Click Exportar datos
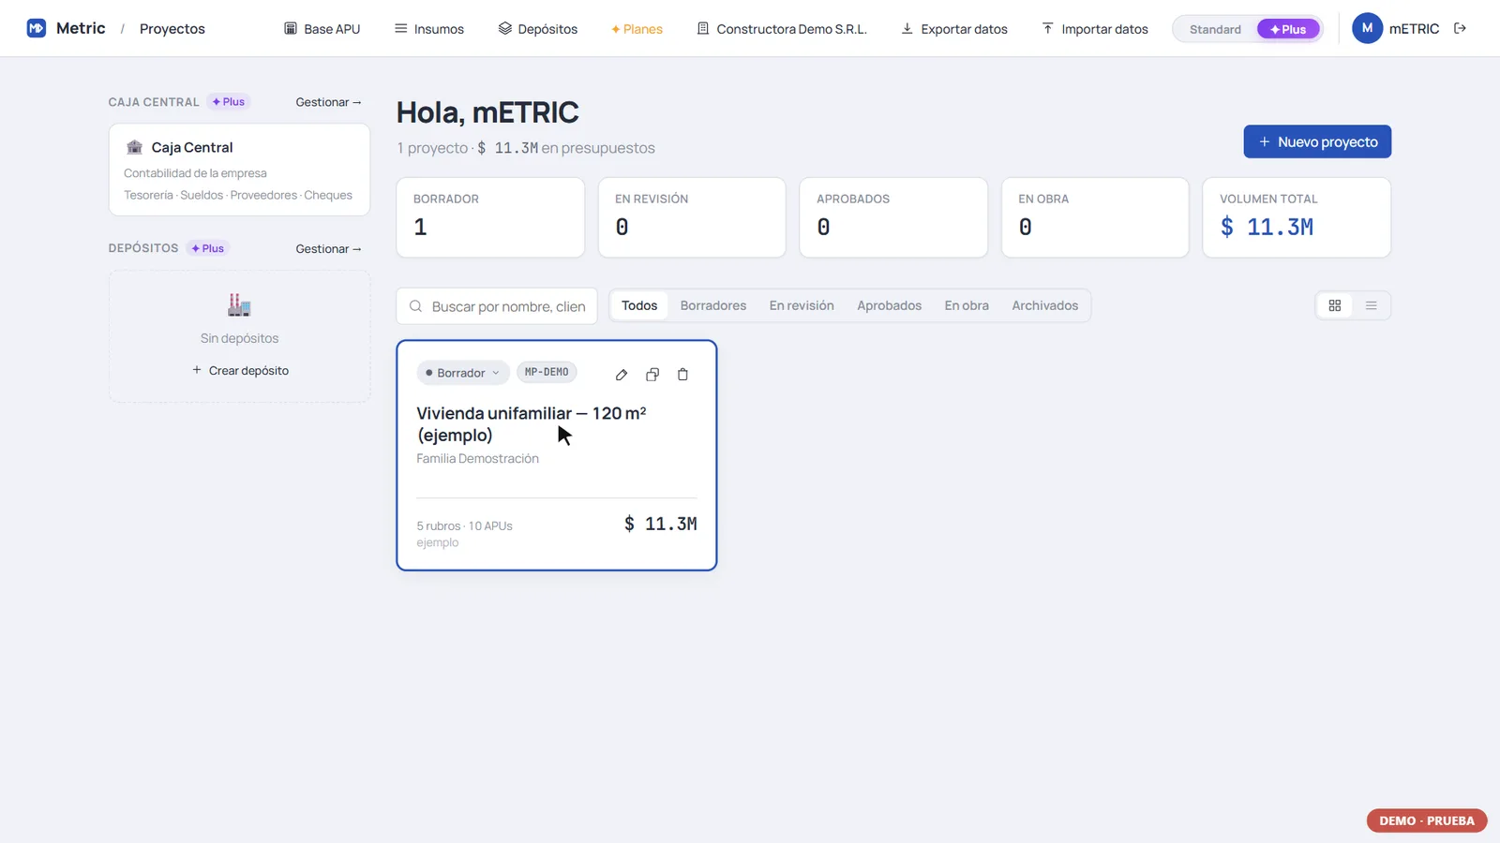Image resolution: width=1500 pixels, height=843 pixels. click(954, 29)
